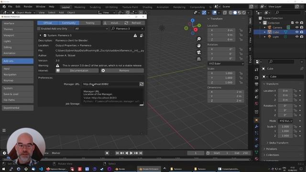
Task: Toggle Enabled Add-ons Only checkbox
Action: click(x=39, y=29)
